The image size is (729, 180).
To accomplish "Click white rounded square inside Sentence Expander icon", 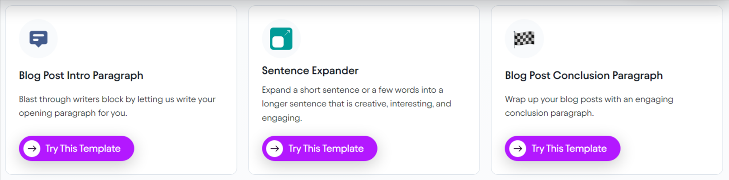I will (x=278, y=42).
